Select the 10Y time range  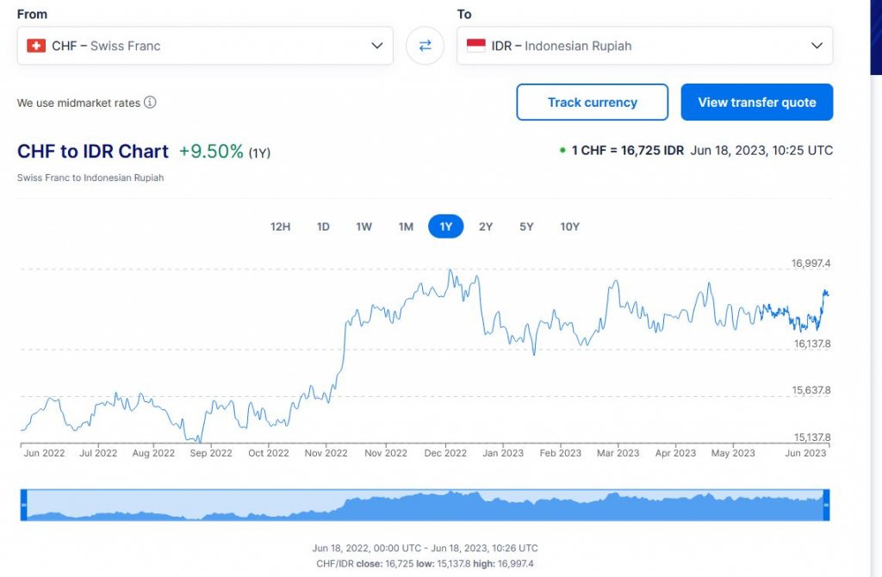tap(569, 226)
